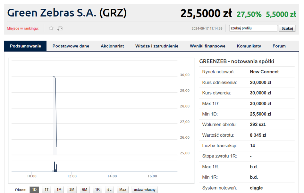This screenshot has width=304, height=193.
Task: Select the 1D chart period
Action: point(34,189)
